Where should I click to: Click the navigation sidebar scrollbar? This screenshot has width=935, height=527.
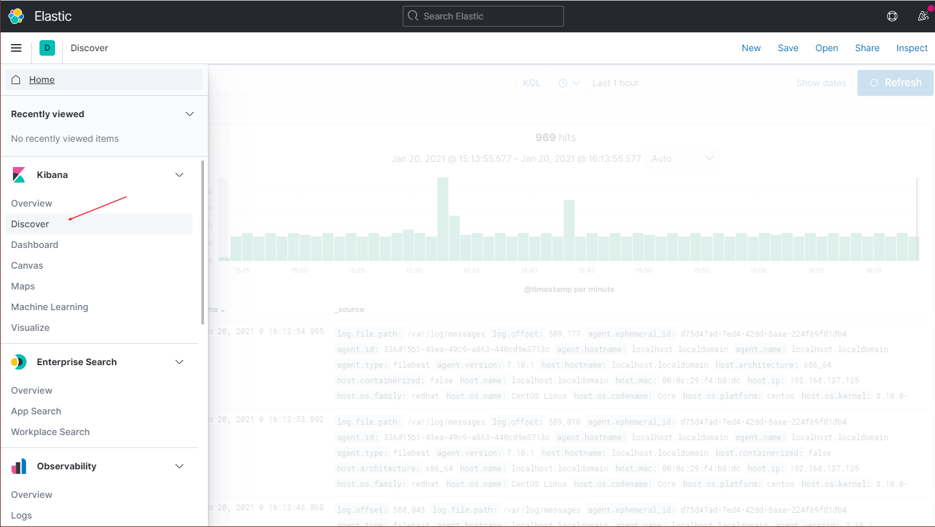tap(203, 243)
